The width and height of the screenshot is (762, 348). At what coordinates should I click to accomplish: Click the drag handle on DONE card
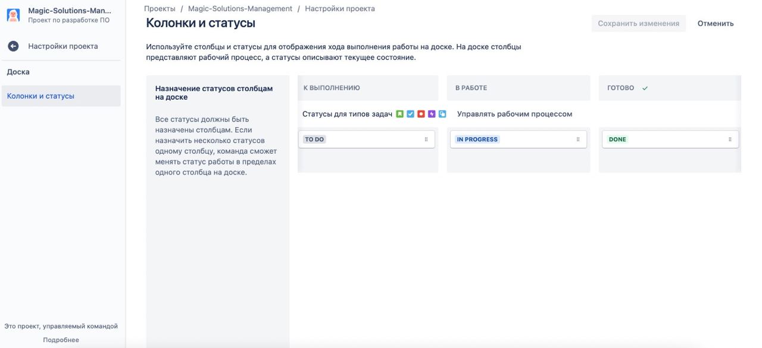point(730,140)
